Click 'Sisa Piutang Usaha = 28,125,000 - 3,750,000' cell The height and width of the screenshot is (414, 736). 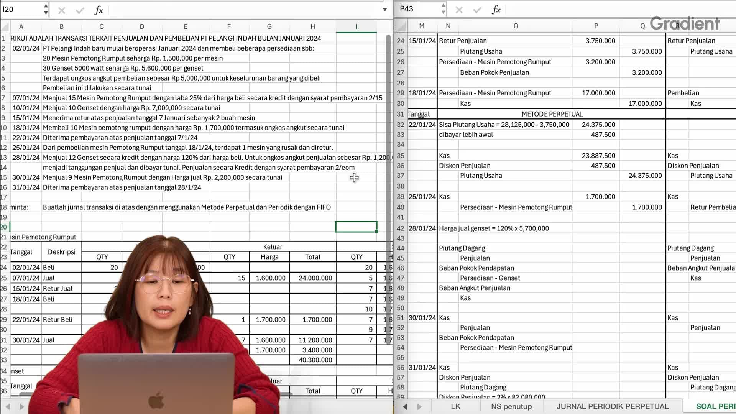tap(504, 125)
